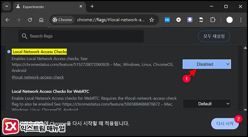Minimize the Chrome window
The height and width of the screenshot is (137, 248).
click(212, 7)
